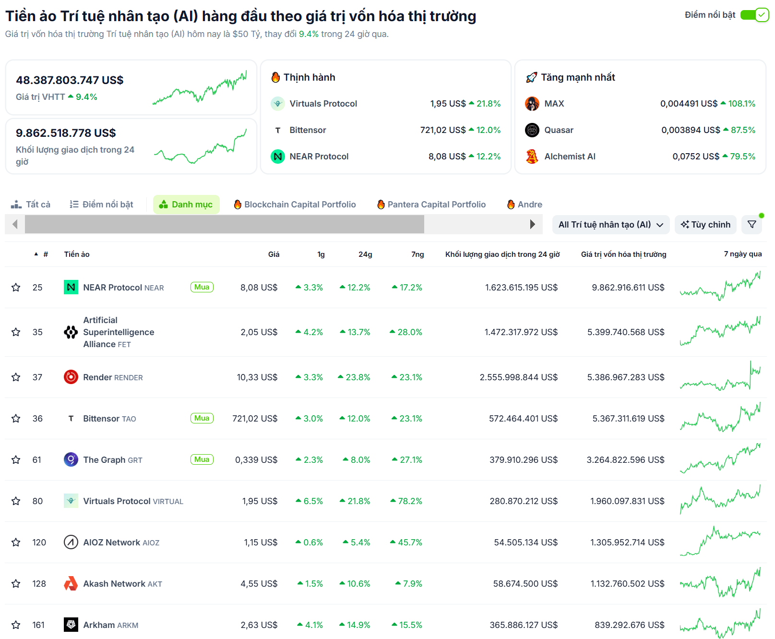Click the Quasar coin icon

point(532,130)
